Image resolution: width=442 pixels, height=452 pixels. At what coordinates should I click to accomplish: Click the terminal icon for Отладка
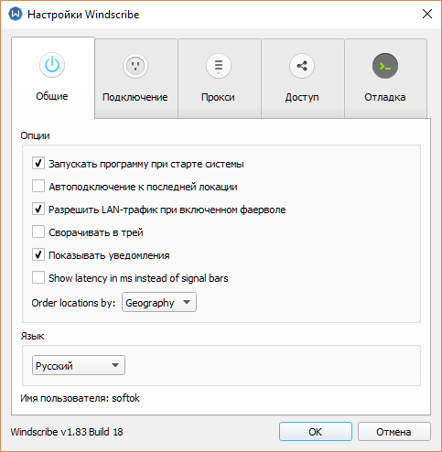click(385, 66)
